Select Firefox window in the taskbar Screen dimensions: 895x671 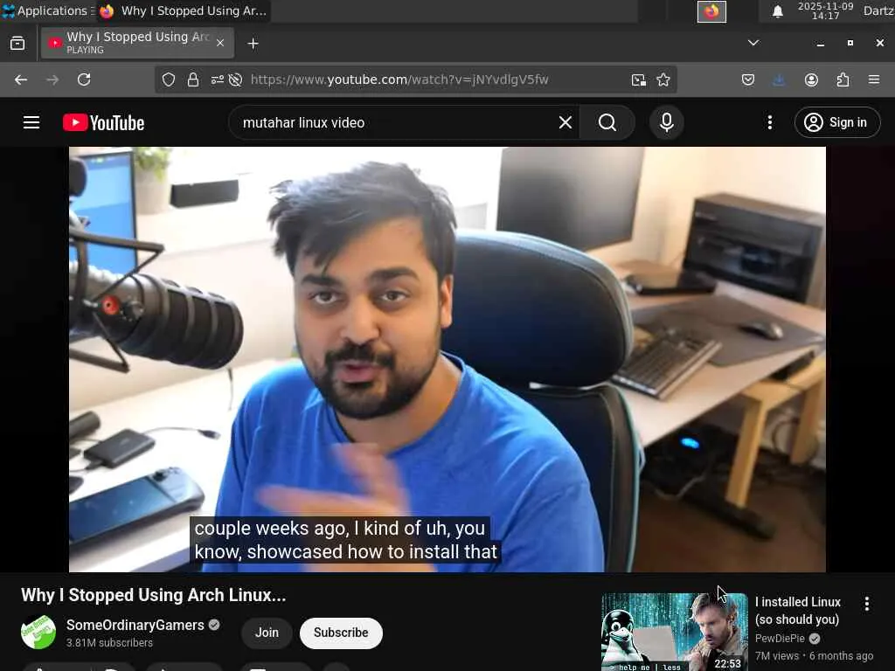coord(184,10)
